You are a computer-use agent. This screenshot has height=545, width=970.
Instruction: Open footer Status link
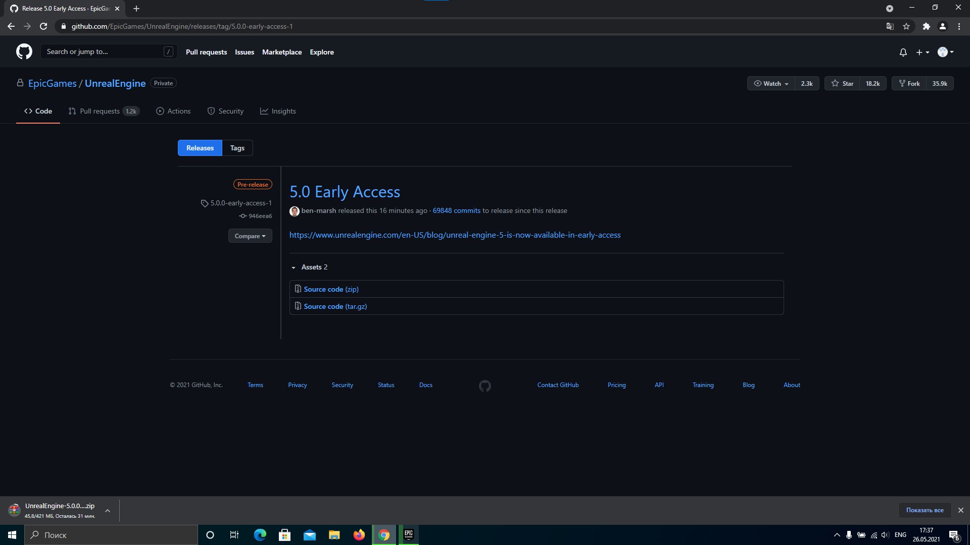[x=386, y=385]
